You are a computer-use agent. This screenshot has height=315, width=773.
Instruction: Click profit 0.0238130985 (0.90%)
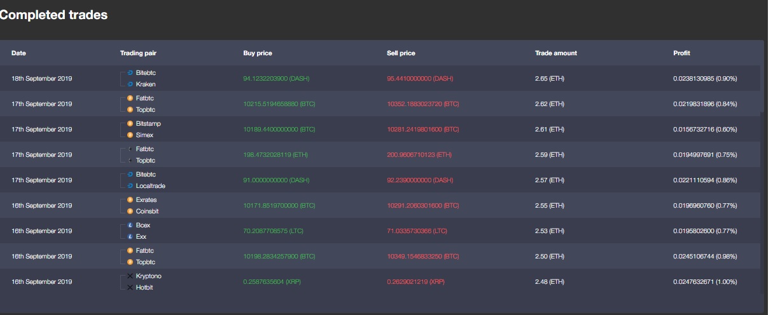[705, 79]
